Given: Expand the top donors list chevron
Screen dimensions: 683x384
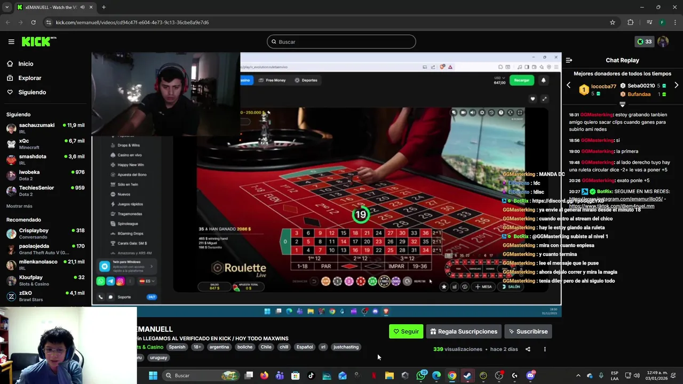Looking at the screenshot, I should 622,105.
